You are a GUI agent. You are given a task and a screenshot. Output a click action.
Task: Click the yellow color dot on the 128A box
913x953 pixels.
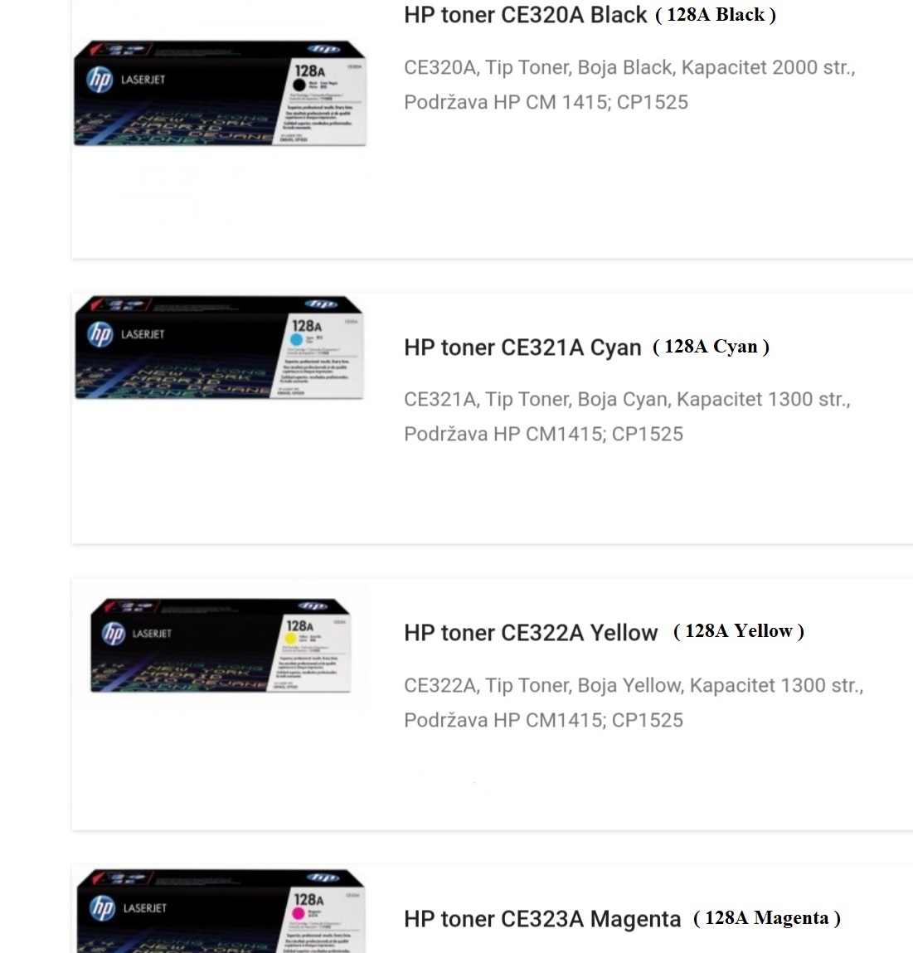pos(290,638)
